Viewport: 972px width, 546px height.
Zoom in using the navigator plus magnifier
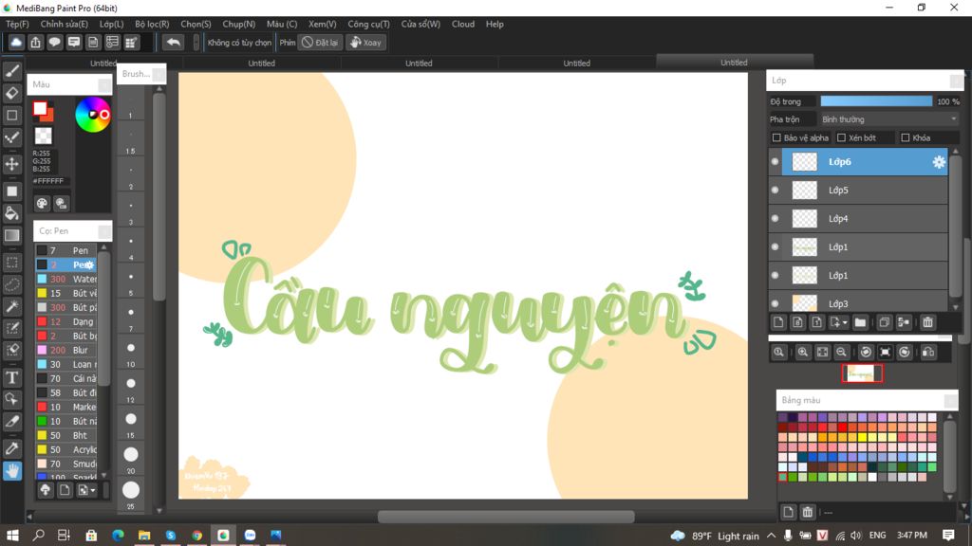803,353
